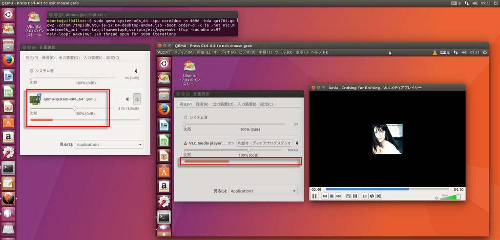Toggle shuffle mode in VLC
500x240 pixels.
coord(378,196)
